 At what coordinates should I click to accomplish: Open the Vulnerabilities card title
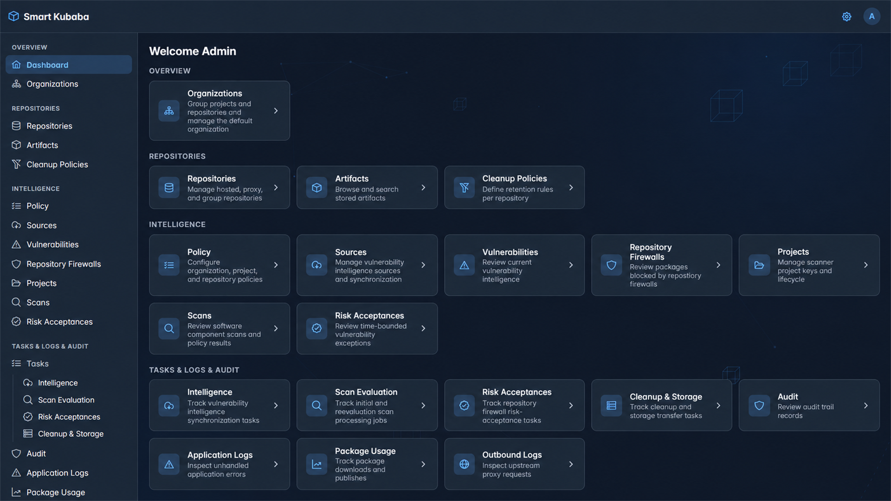click(510, 252)
